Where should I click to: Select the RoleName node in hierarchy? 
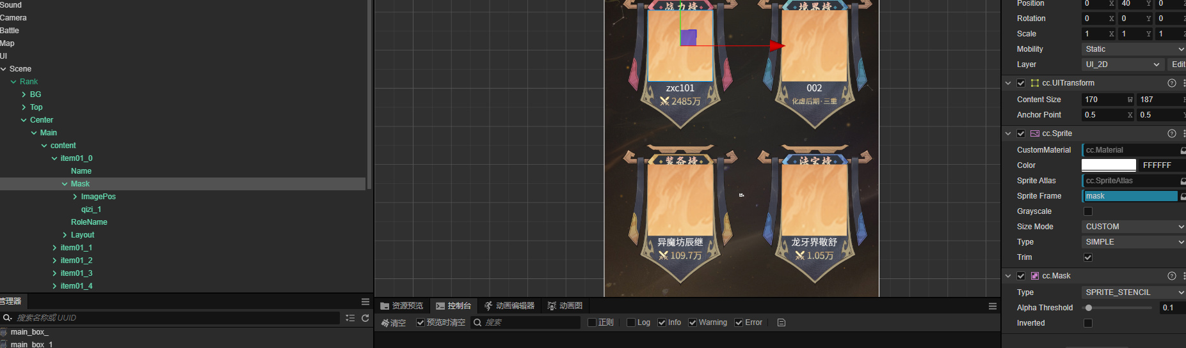click(89, 222)
